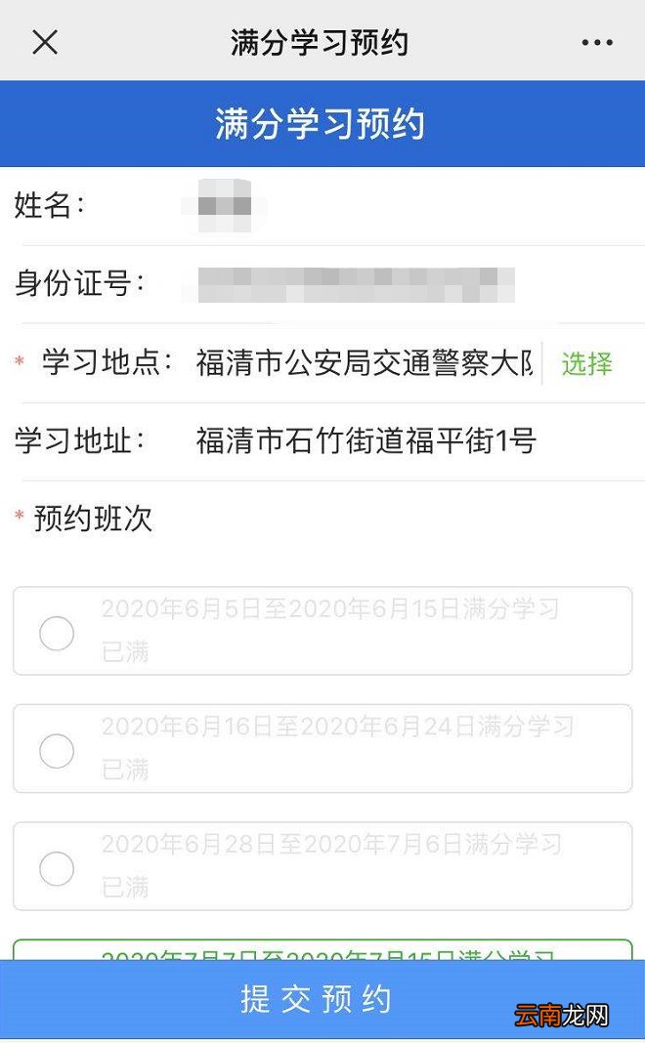The height and width of the screenshot is (1043, 645).
Task: Click the 满分学习预约 blue header banner
Action: (322, 124)
